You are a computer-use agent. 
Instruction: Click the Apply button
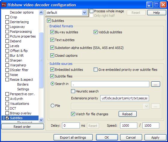coord(155,137)
